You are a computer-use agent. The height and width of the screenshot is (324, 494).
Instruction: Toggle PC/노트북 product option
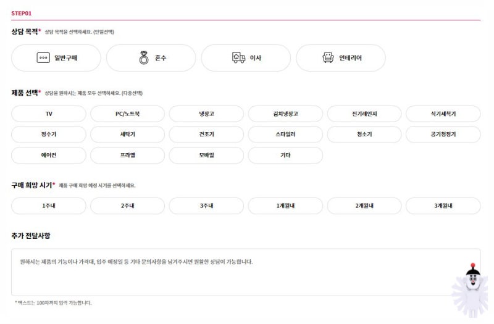click(x=128, y=114)
